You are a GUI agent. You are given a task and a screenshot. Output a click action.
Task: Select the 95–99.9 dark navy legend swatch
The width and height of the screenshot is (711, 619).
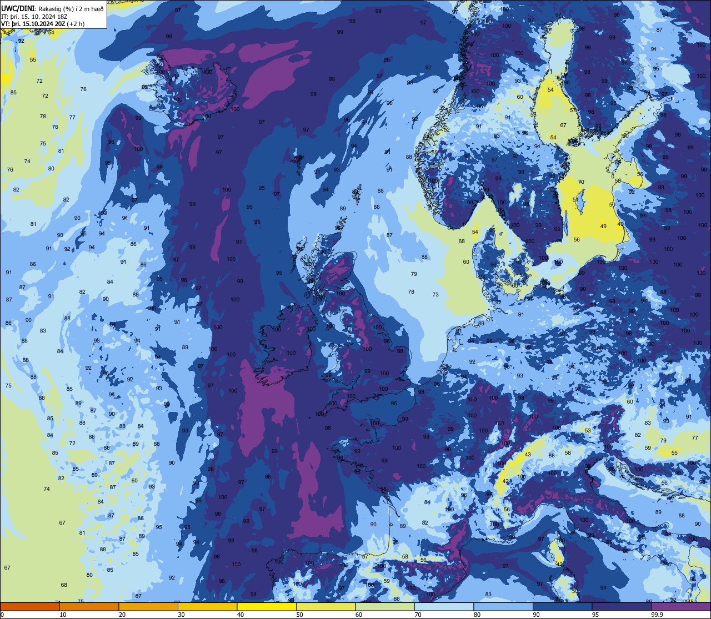(622, 606)
